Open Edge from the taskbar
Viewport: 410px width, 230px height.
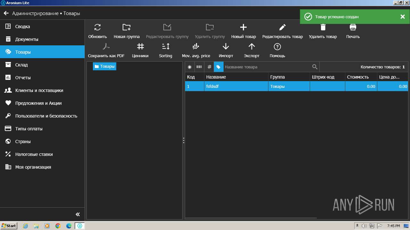pos(69,226)
